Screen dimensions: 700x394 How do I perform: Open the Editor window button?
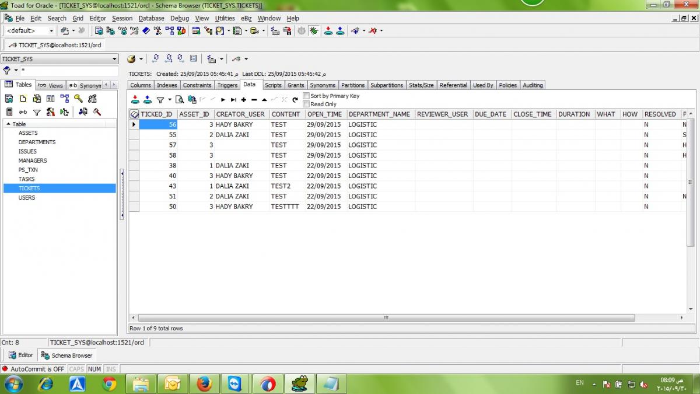[x=20, y=355]
